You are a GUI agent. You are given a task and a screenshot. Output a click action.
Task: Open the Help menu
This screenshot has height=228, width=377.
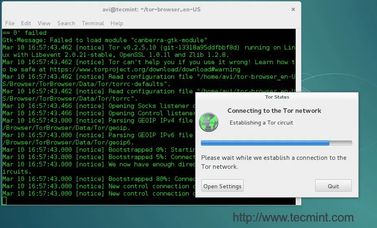coord(117,23)
